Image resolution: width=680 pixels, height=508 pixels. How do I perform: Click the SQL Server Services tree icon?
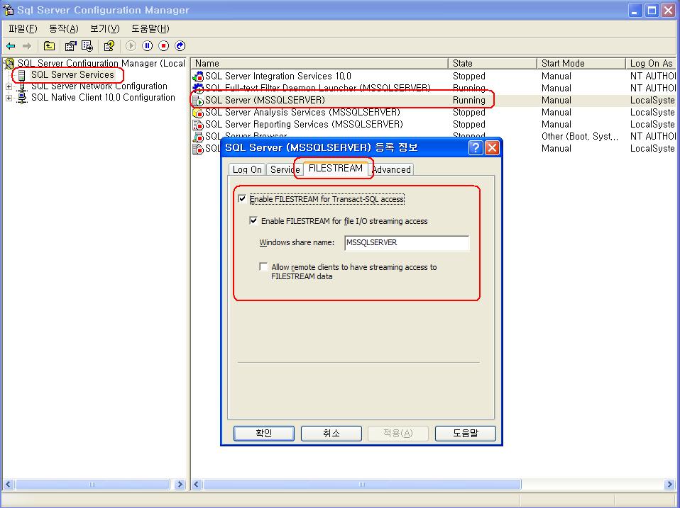pos(22,75)
